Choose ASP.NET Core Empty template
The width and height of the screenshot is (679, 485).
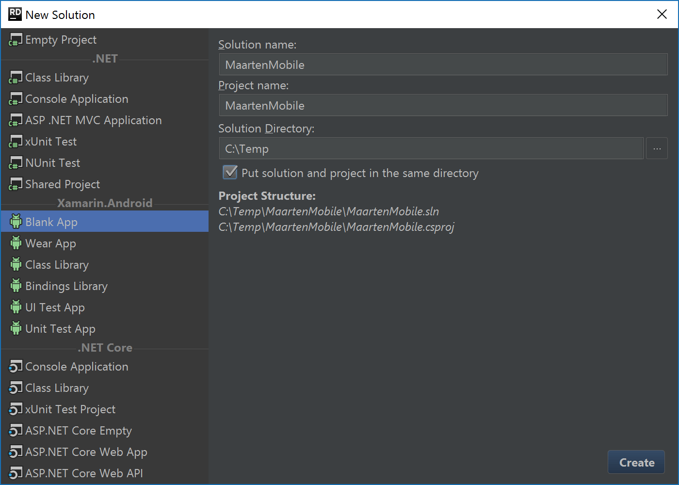tap(105, 431)
